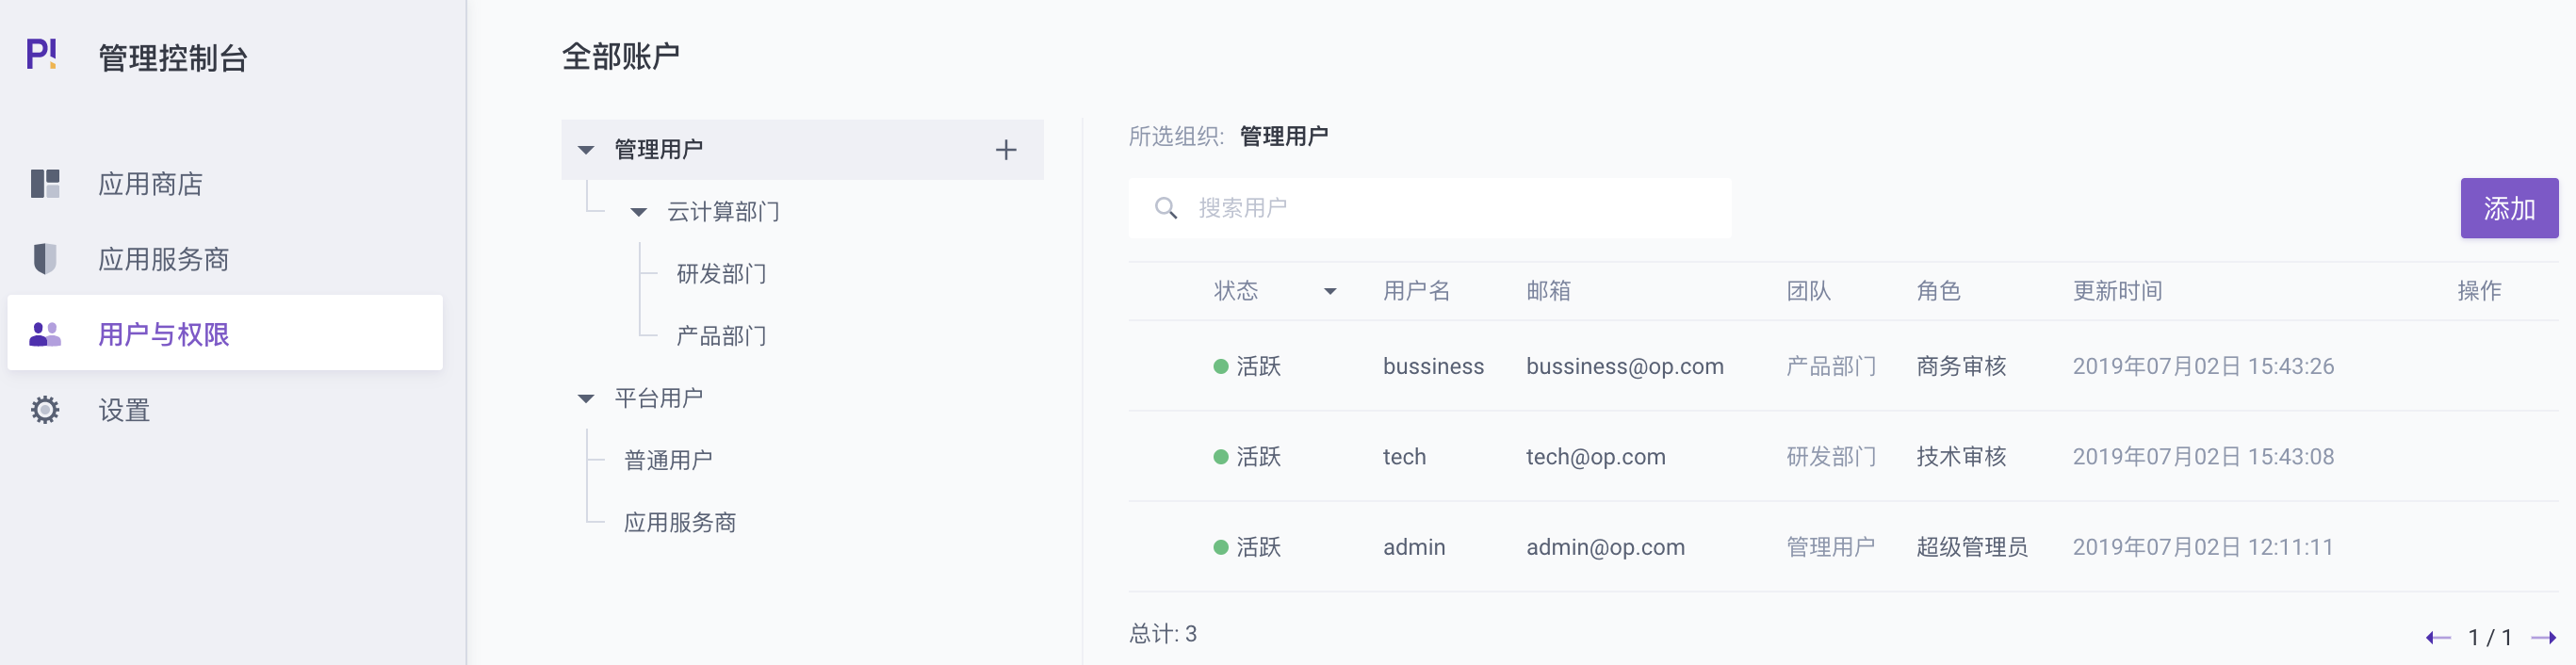This screenshot has width=2576, height=665.
Task: Click the plus icon beside 管理用户
Action: [x=1006, y=150]
